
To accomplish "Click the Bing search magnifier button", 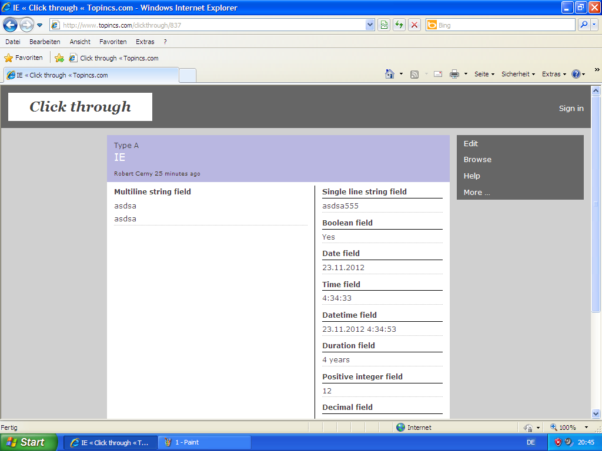I will 584,25.
